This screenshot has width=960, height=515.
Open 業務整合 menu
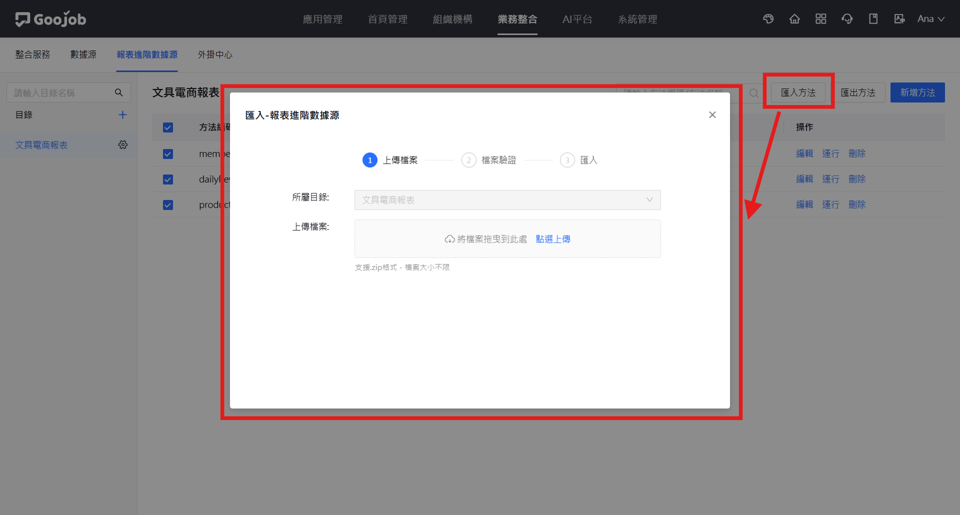click(517, 19)
